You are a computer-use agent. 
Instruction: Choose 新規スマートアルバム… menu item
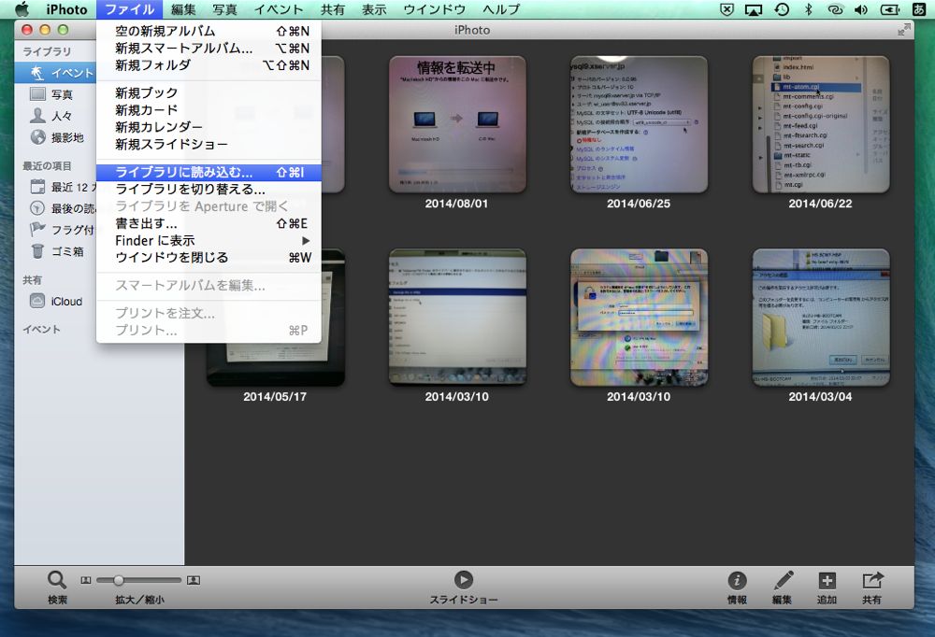click(x=209, y=49)
